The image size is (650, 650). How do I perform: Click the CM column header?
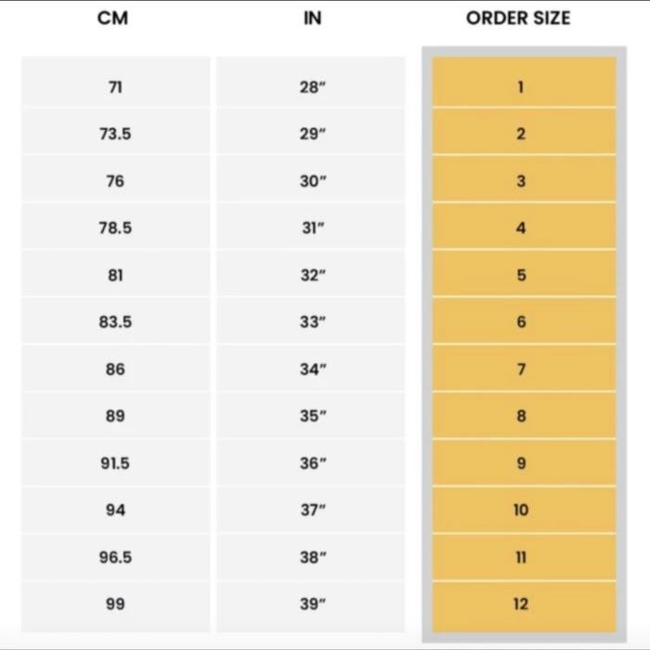coord(113,19)
